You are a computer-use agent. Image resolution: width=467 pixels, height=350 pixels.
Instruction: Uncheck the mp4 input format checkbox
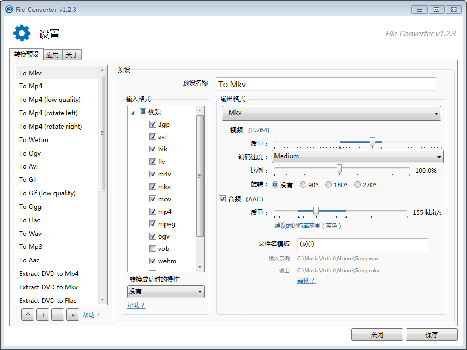[153, 212]
